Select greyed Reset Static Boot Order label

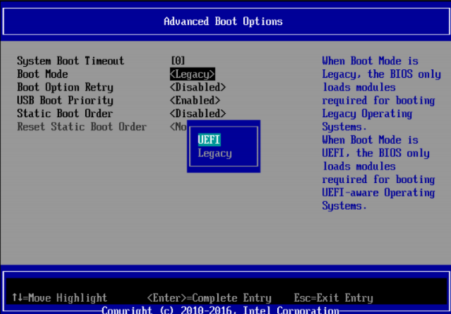pyautogui.click(x=82, y=127)
